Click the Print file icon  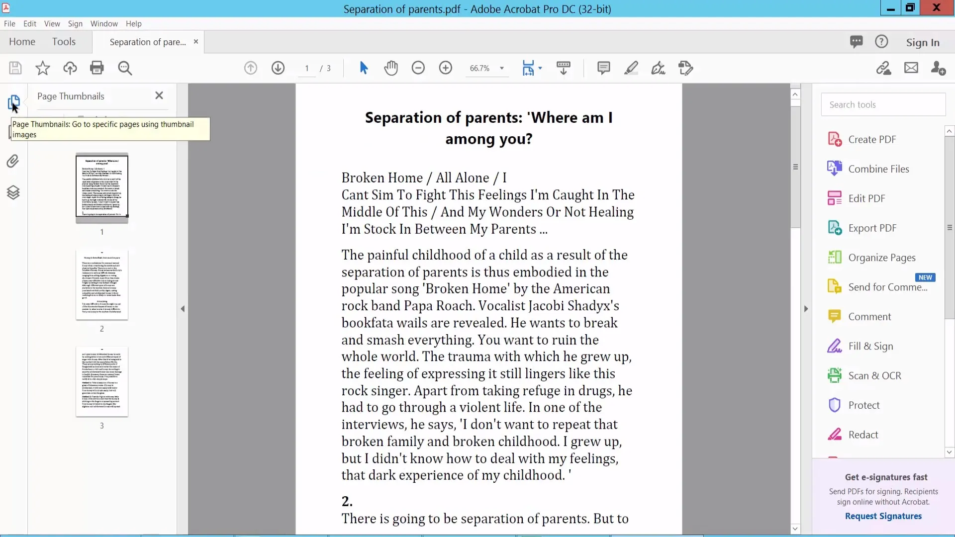point(97,68)
